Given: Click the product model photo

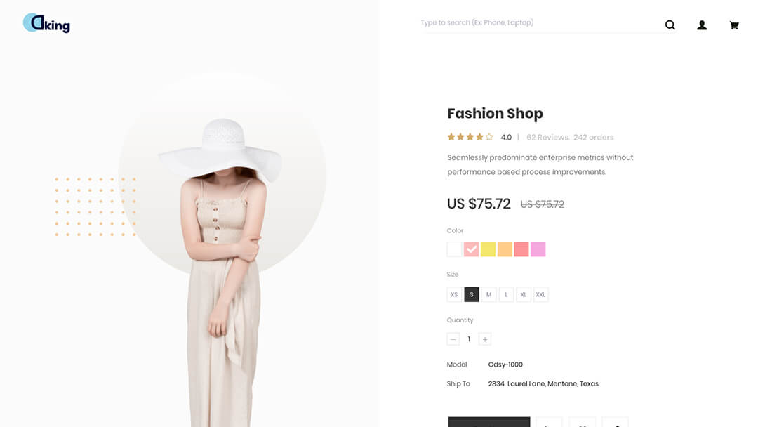Looking at the screenshot, I should (x=222, y=271).
